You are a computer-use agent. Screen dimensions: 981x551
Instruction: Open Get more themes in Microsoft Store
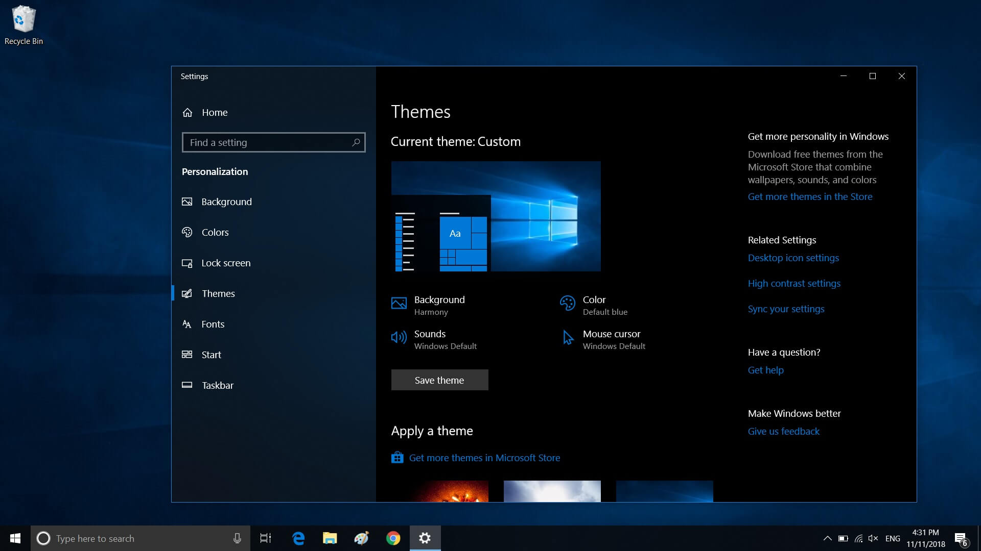click(484, 458)
